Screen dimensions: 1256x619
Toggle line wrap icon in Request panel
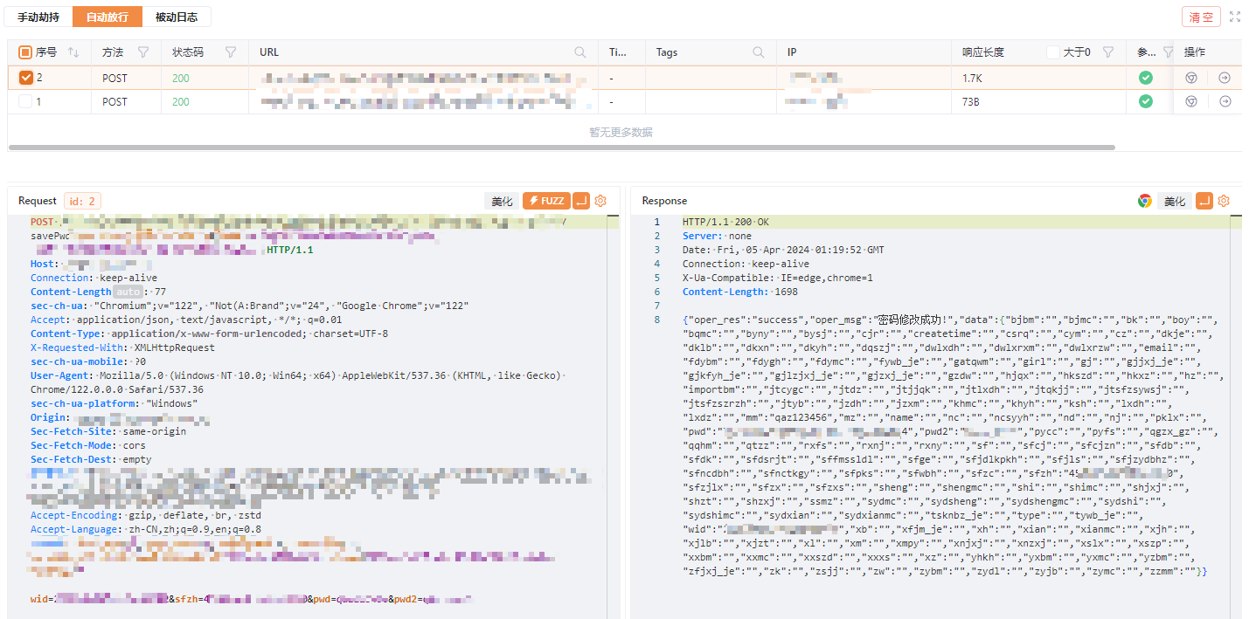pos(581,201)
